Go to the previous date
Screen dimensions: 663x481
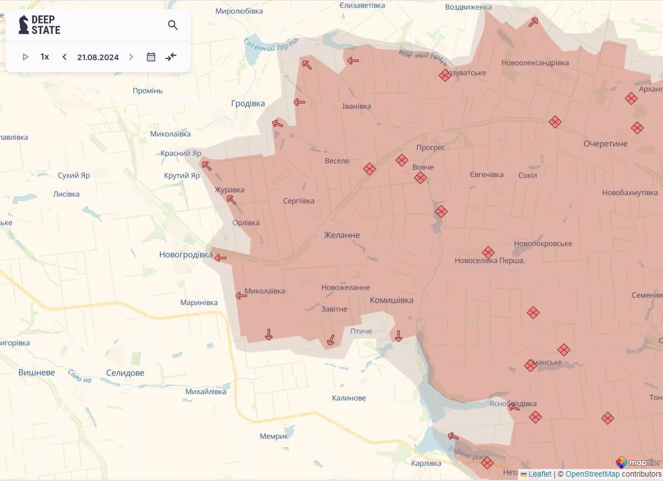pyautogui.click(x=65, y=57)
